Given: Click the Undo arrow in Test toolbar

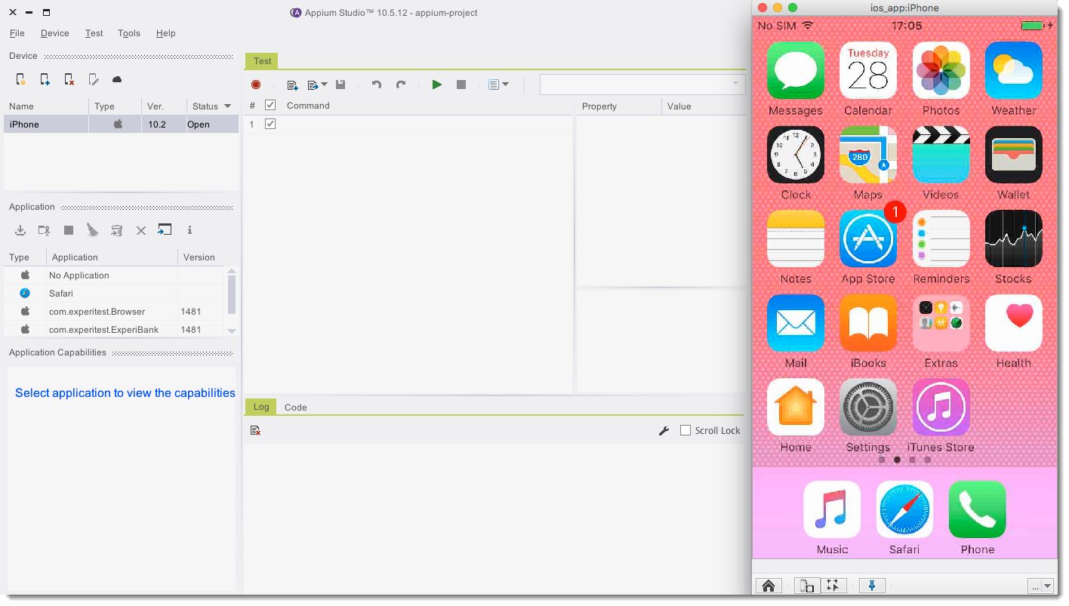Looking at the screenshot, I should (x=377, y=85).
